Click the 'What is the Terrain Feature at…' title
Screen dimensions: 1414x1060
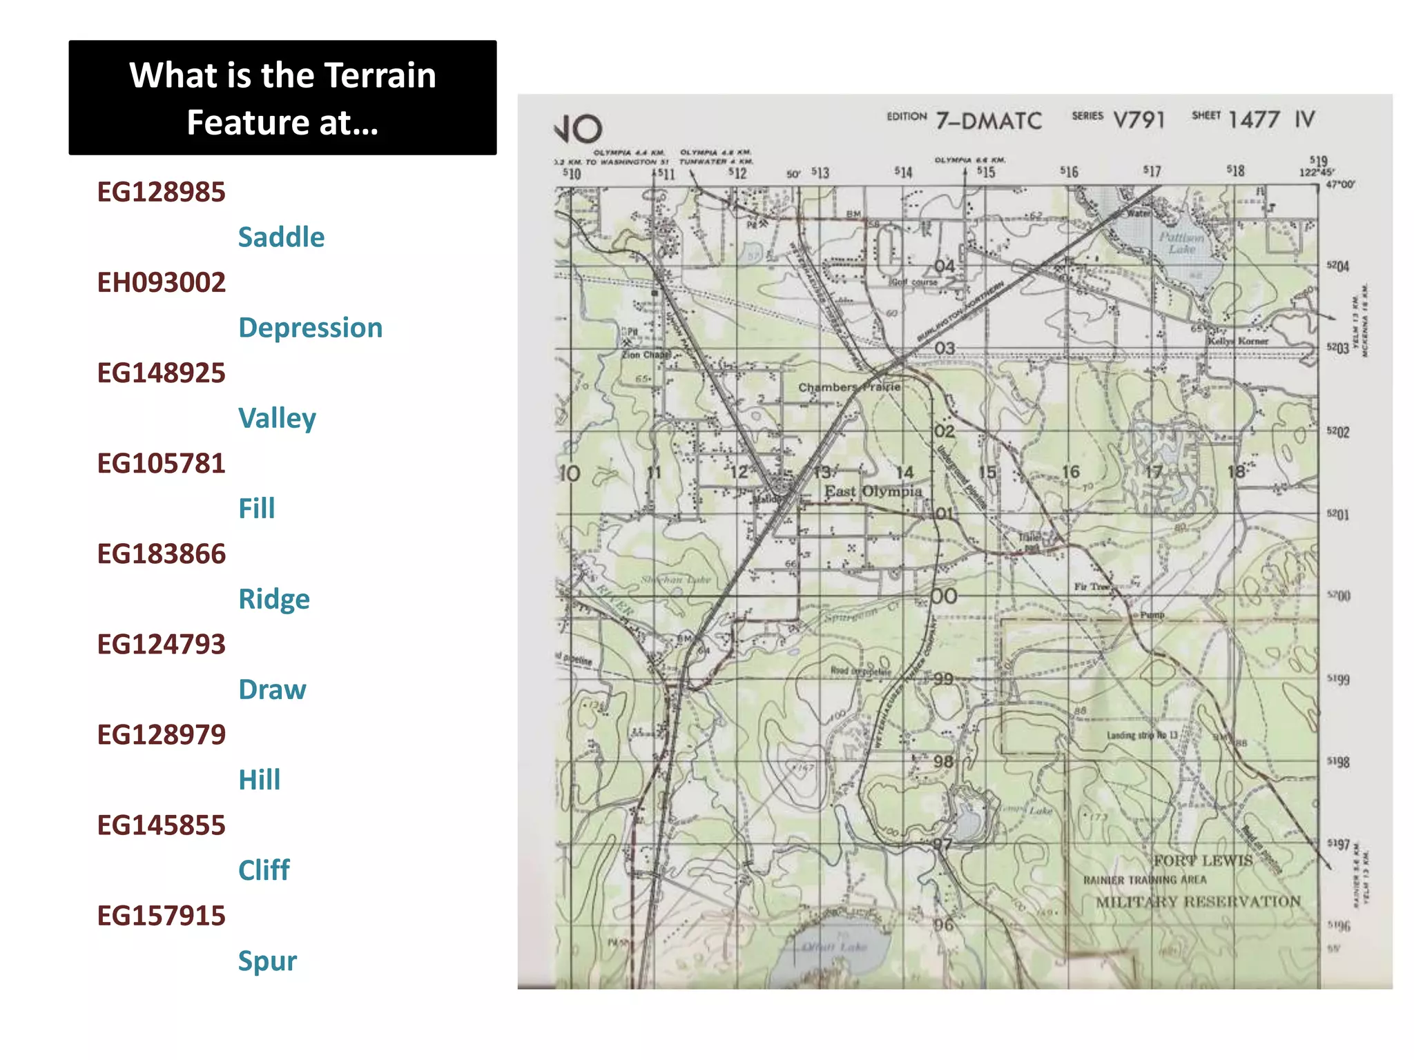(282, 98)
